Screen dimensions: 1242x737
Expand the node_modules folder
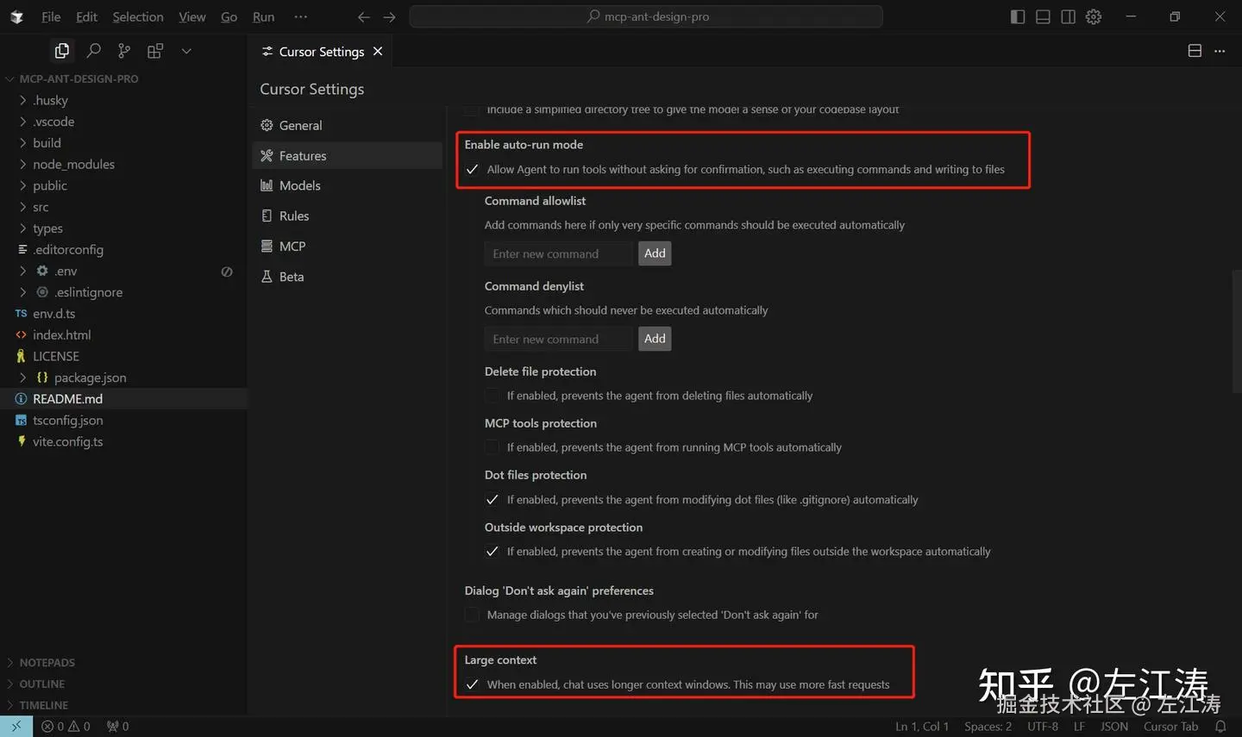coord(123,164)
